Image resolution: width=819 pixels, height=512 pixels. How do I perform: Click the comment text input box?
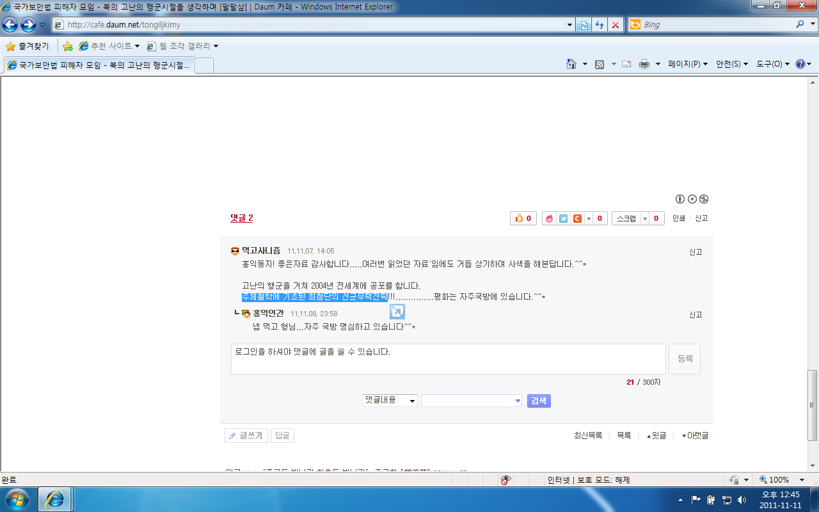448,359
